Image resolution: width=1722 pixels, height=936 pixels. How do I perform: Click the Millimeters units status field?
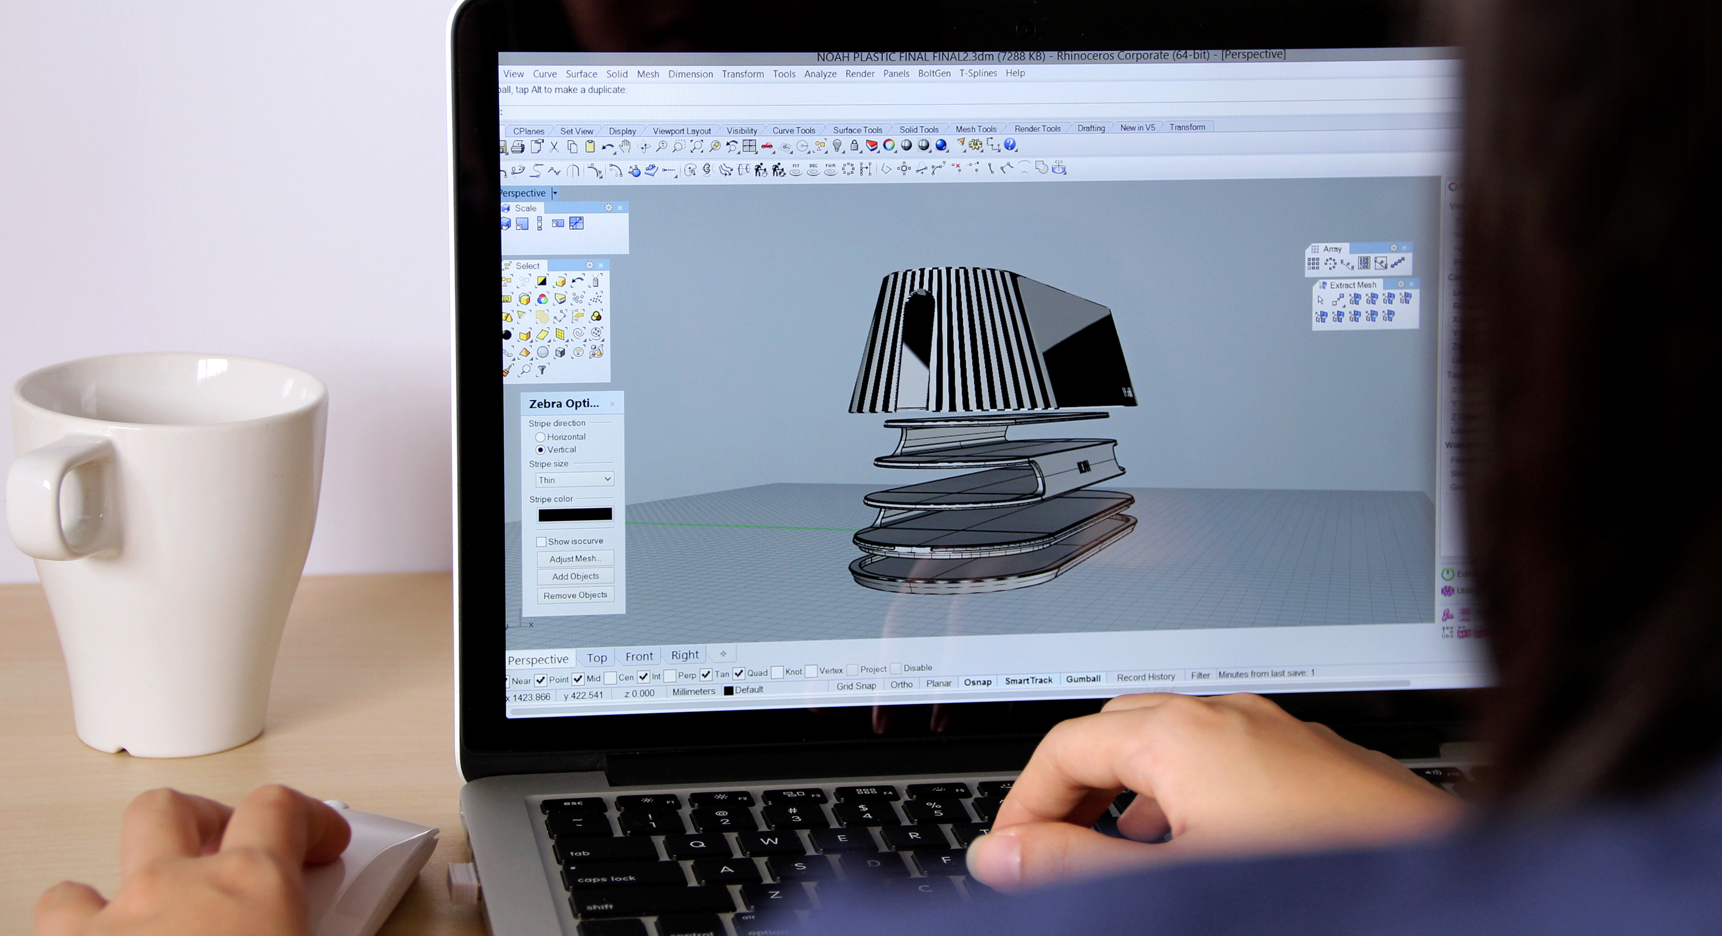693,692
